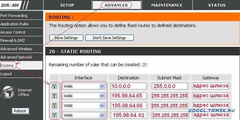Open Advanced Wireless in the sidebar
The image size is (240, 120).
[x=21, y=49]
